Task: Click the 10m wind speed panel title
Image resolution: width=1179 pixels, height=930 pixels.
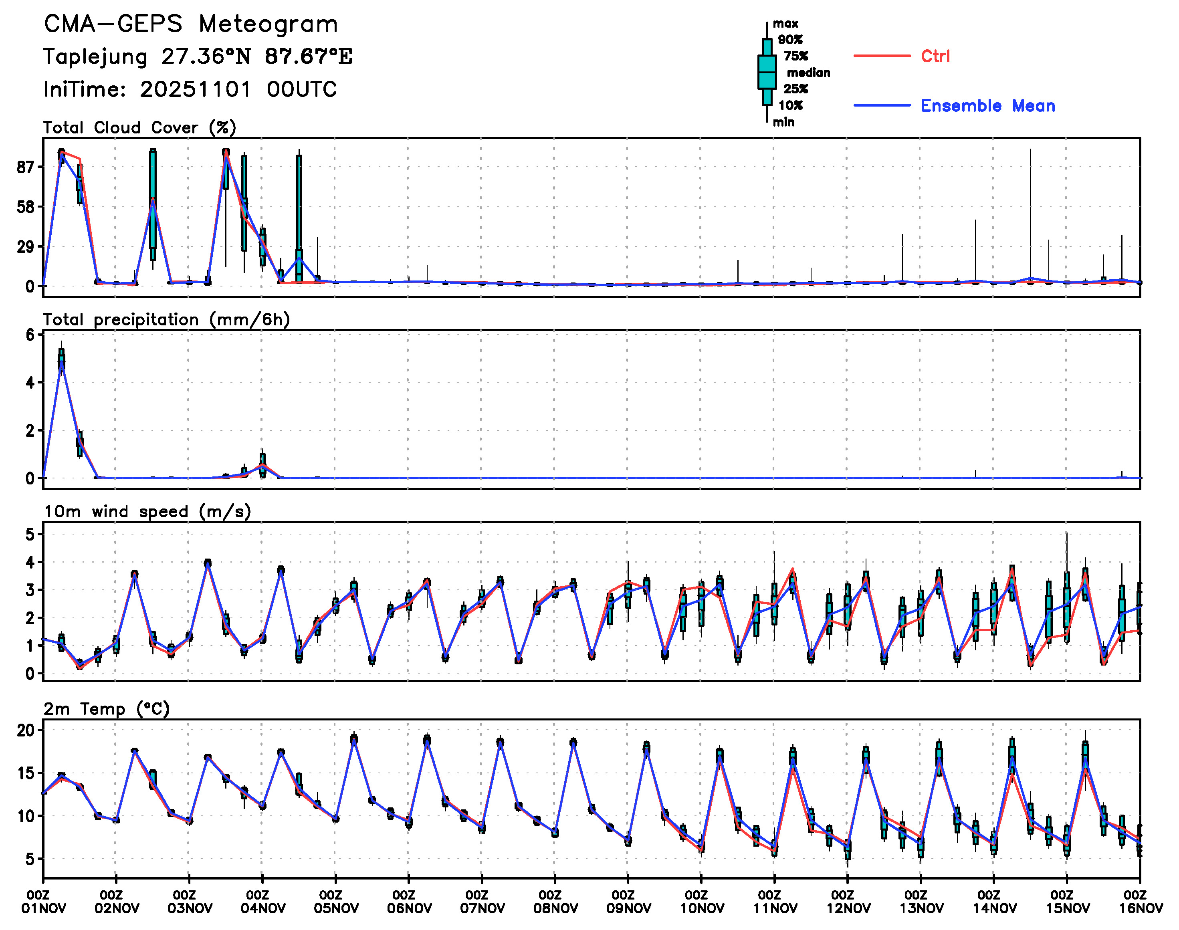Action: pyautogui.click(x=147, y=511)
